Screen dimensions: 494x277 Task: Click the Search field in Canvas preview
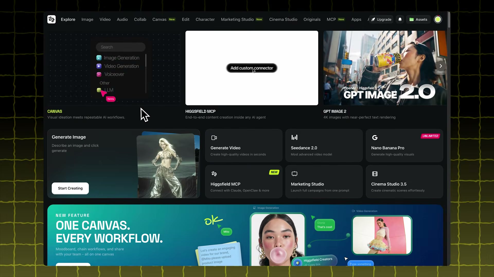coord(121,47)
